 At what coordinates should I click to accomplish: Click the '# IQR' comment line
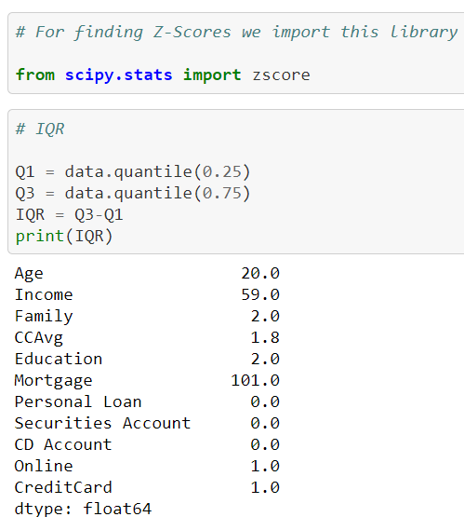pos(40,129)
